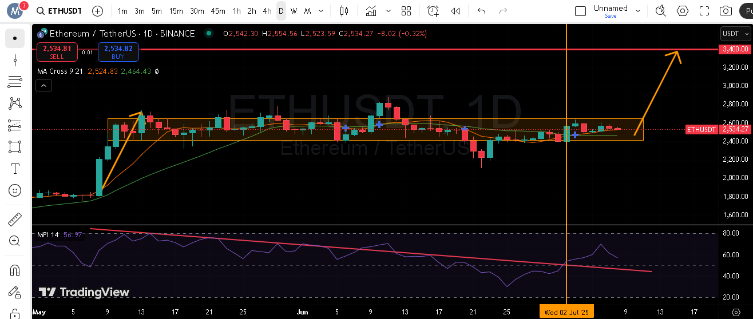
Task: Undo the last chart action
Action: coord(481,11)
